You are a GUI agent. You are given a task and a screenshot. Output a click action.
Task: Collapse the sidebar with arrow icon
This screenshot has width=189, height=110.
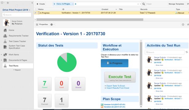(x=32, y=3)
